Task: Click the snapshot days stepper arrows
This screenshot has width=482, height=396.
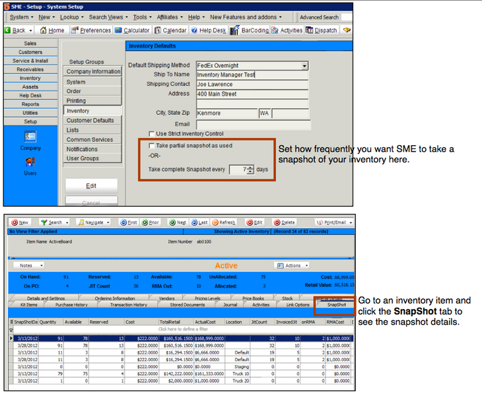Action: [250, 170]
